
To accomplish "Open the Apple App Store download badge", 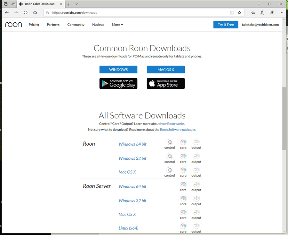I will point(166,83).
